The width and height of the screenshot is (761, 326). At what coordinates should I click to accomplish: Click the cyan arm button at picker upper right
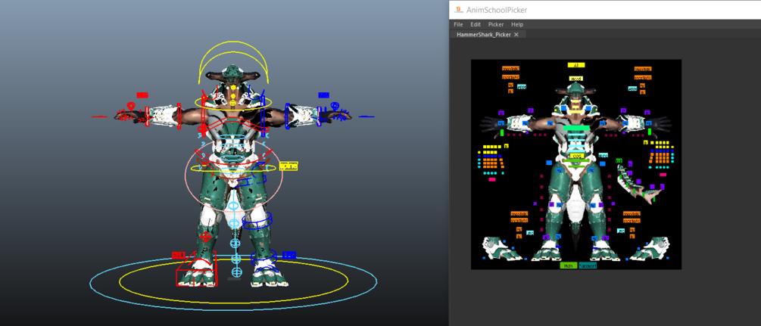(x=632, y=88)
